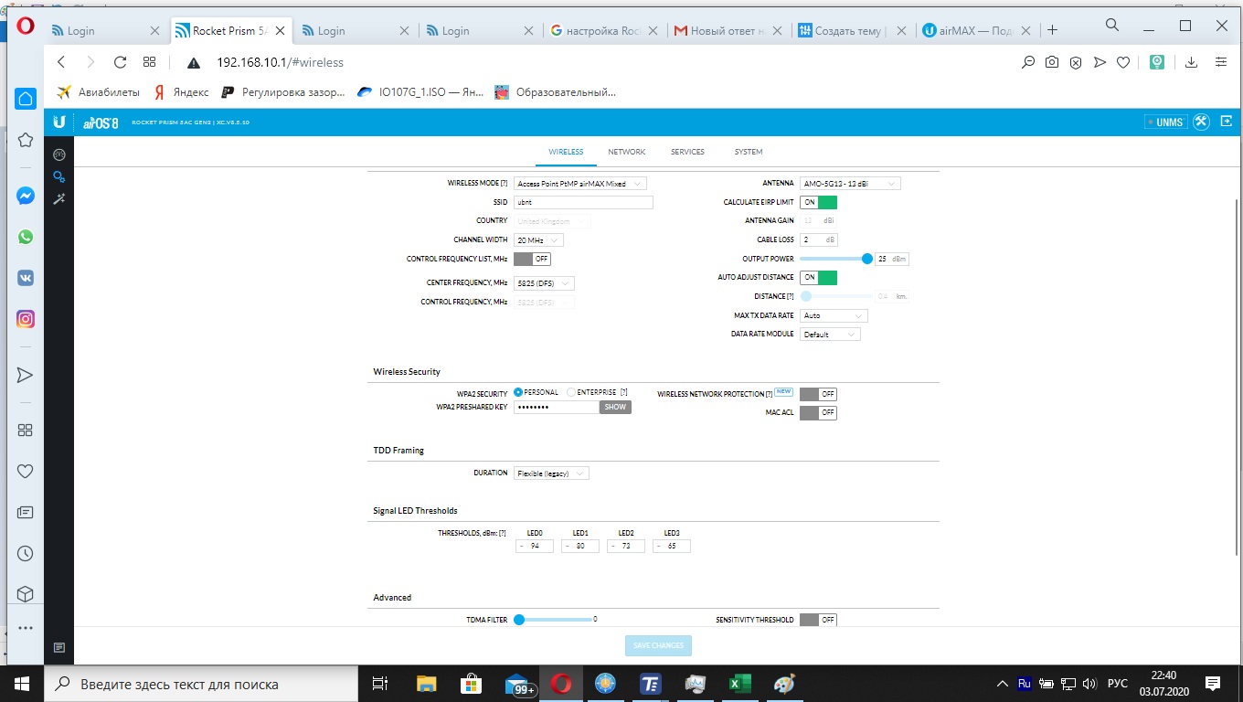Toggle Sensitivity Threshold switch

(x=818, y=620)
